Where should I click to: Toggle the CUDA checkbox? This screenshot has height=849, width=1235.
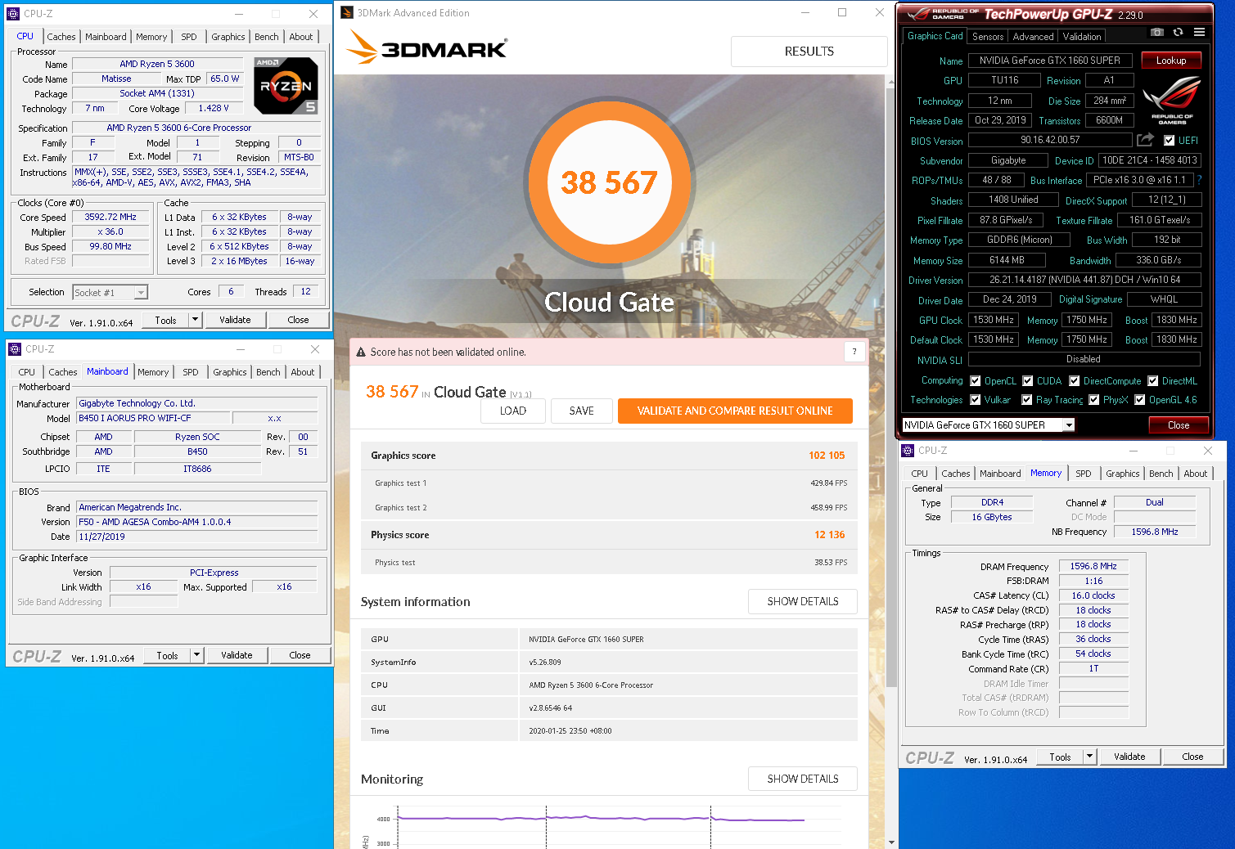point(1027,381)
